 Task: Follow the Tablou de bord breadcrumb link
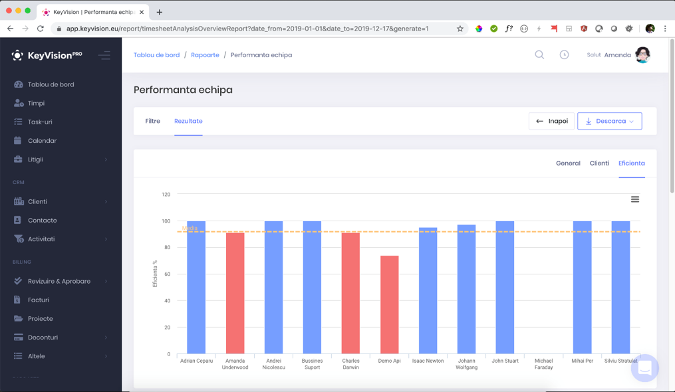click(x=156, y=54)
